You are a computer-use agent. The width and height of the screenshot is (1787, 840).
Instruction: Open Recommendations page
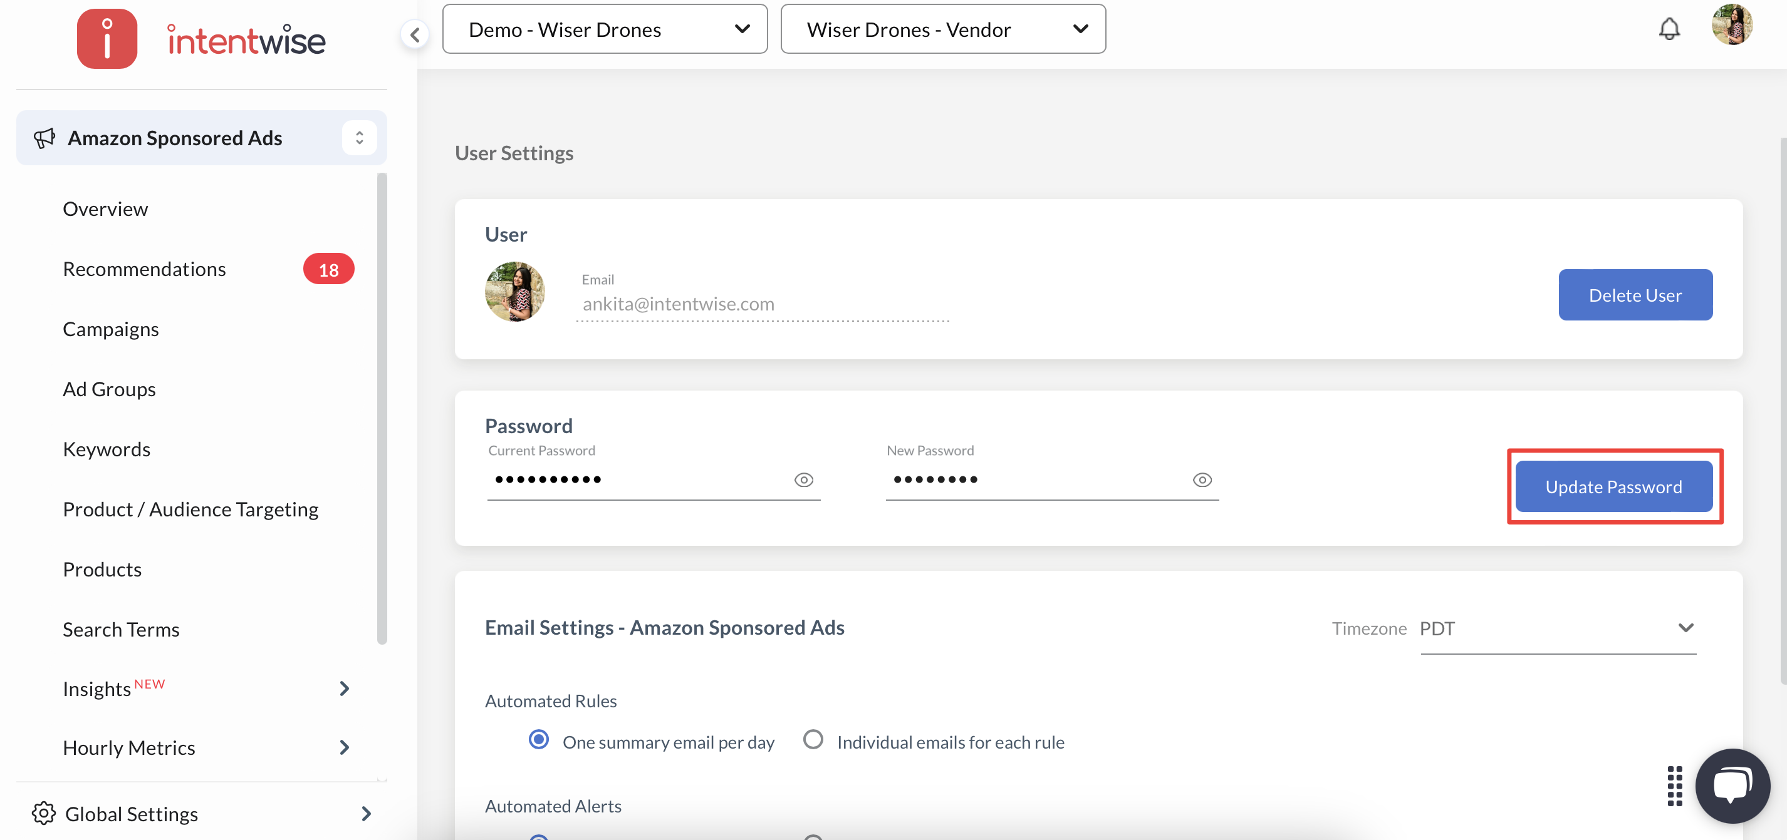(144, 269)
